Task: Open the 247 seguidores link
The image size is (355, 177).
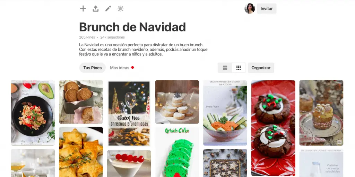Action: click(113, 37)
